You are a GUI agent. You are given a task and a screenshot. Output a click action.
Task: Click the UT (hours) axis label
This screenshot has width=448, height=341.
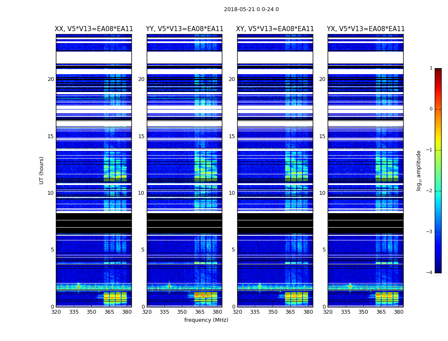click(41, 170)
